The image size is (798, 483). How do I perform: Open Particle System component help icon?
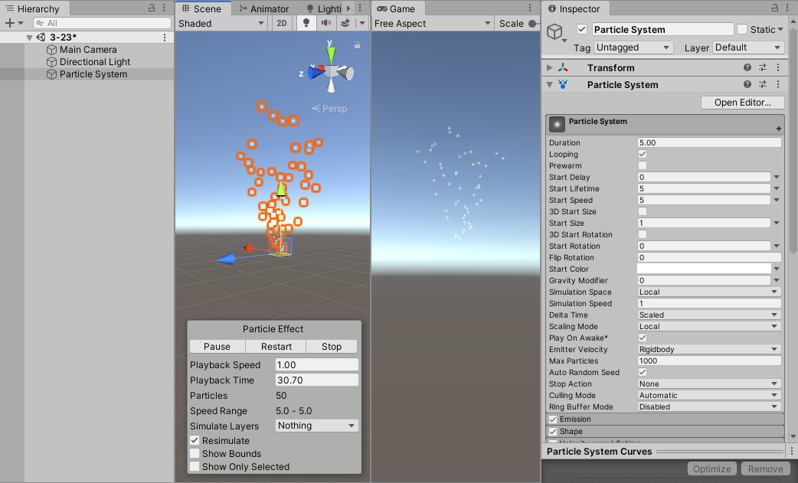point(747,84)
